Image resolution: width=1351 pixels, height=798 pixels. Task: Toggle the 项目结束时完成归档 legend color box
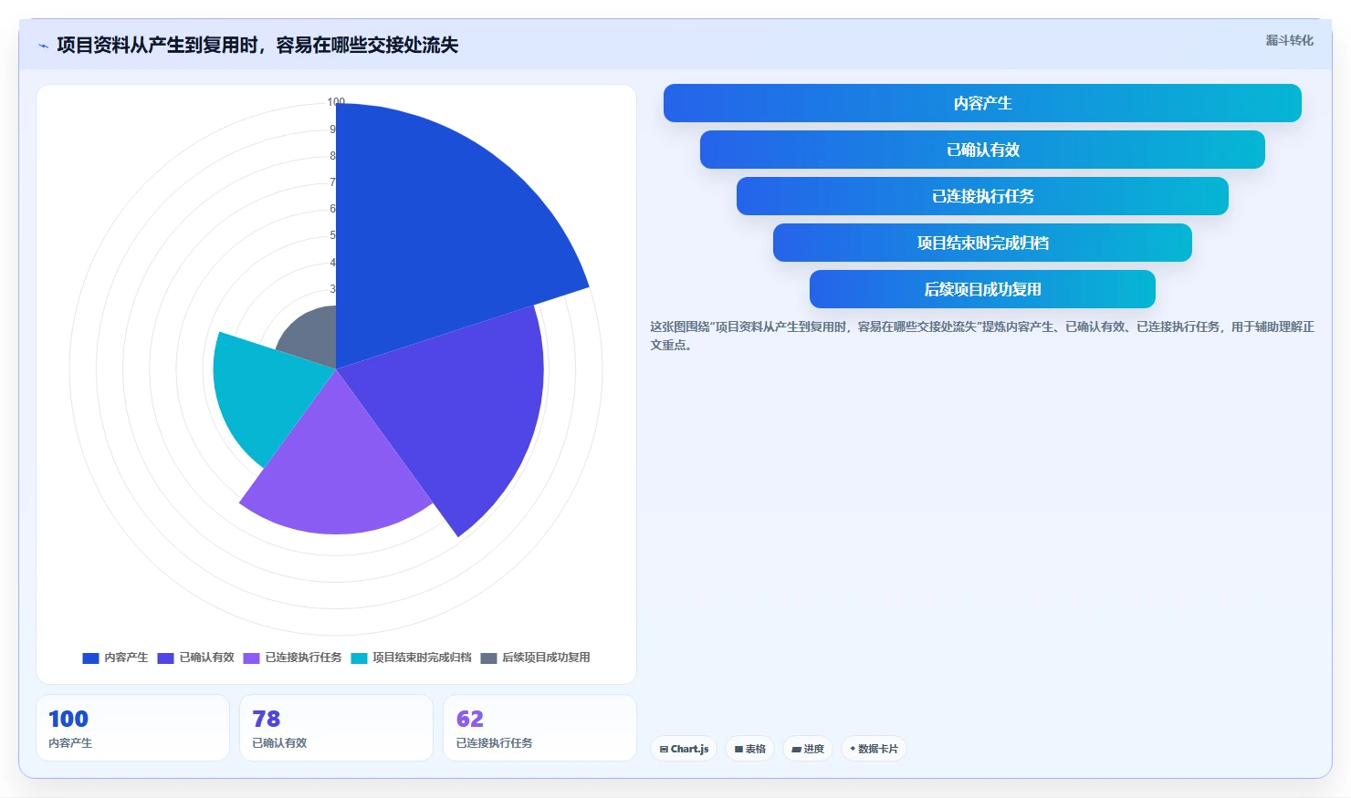tap(360, 658)
